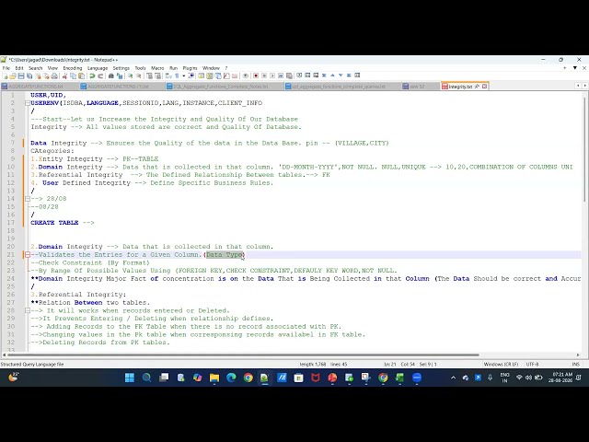Undo the last edit from the toolbar
Screen dimensions: 589x442
tap(92, 76)
